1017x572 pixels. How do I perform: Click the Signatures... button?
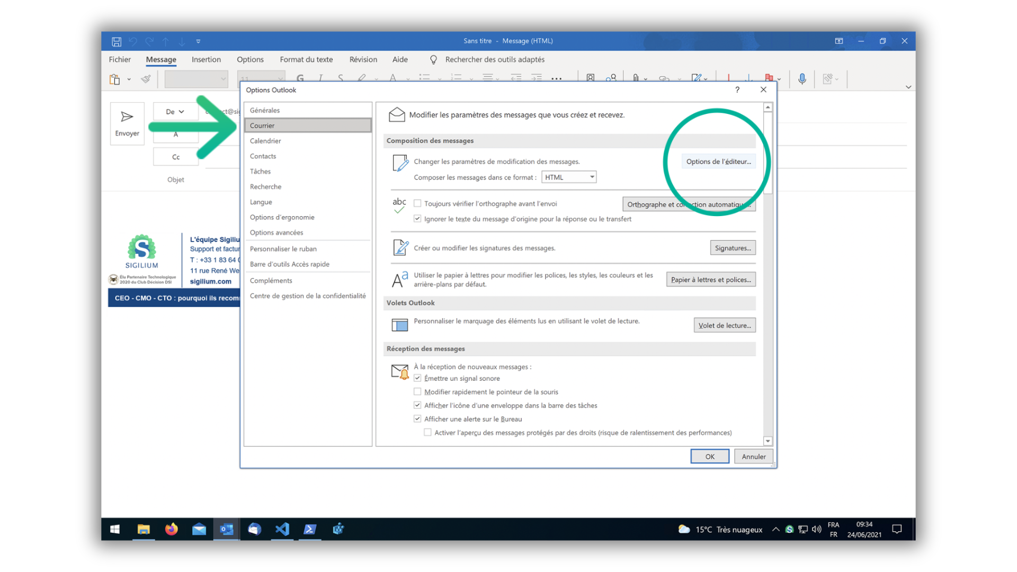click(x=733, y=248)
